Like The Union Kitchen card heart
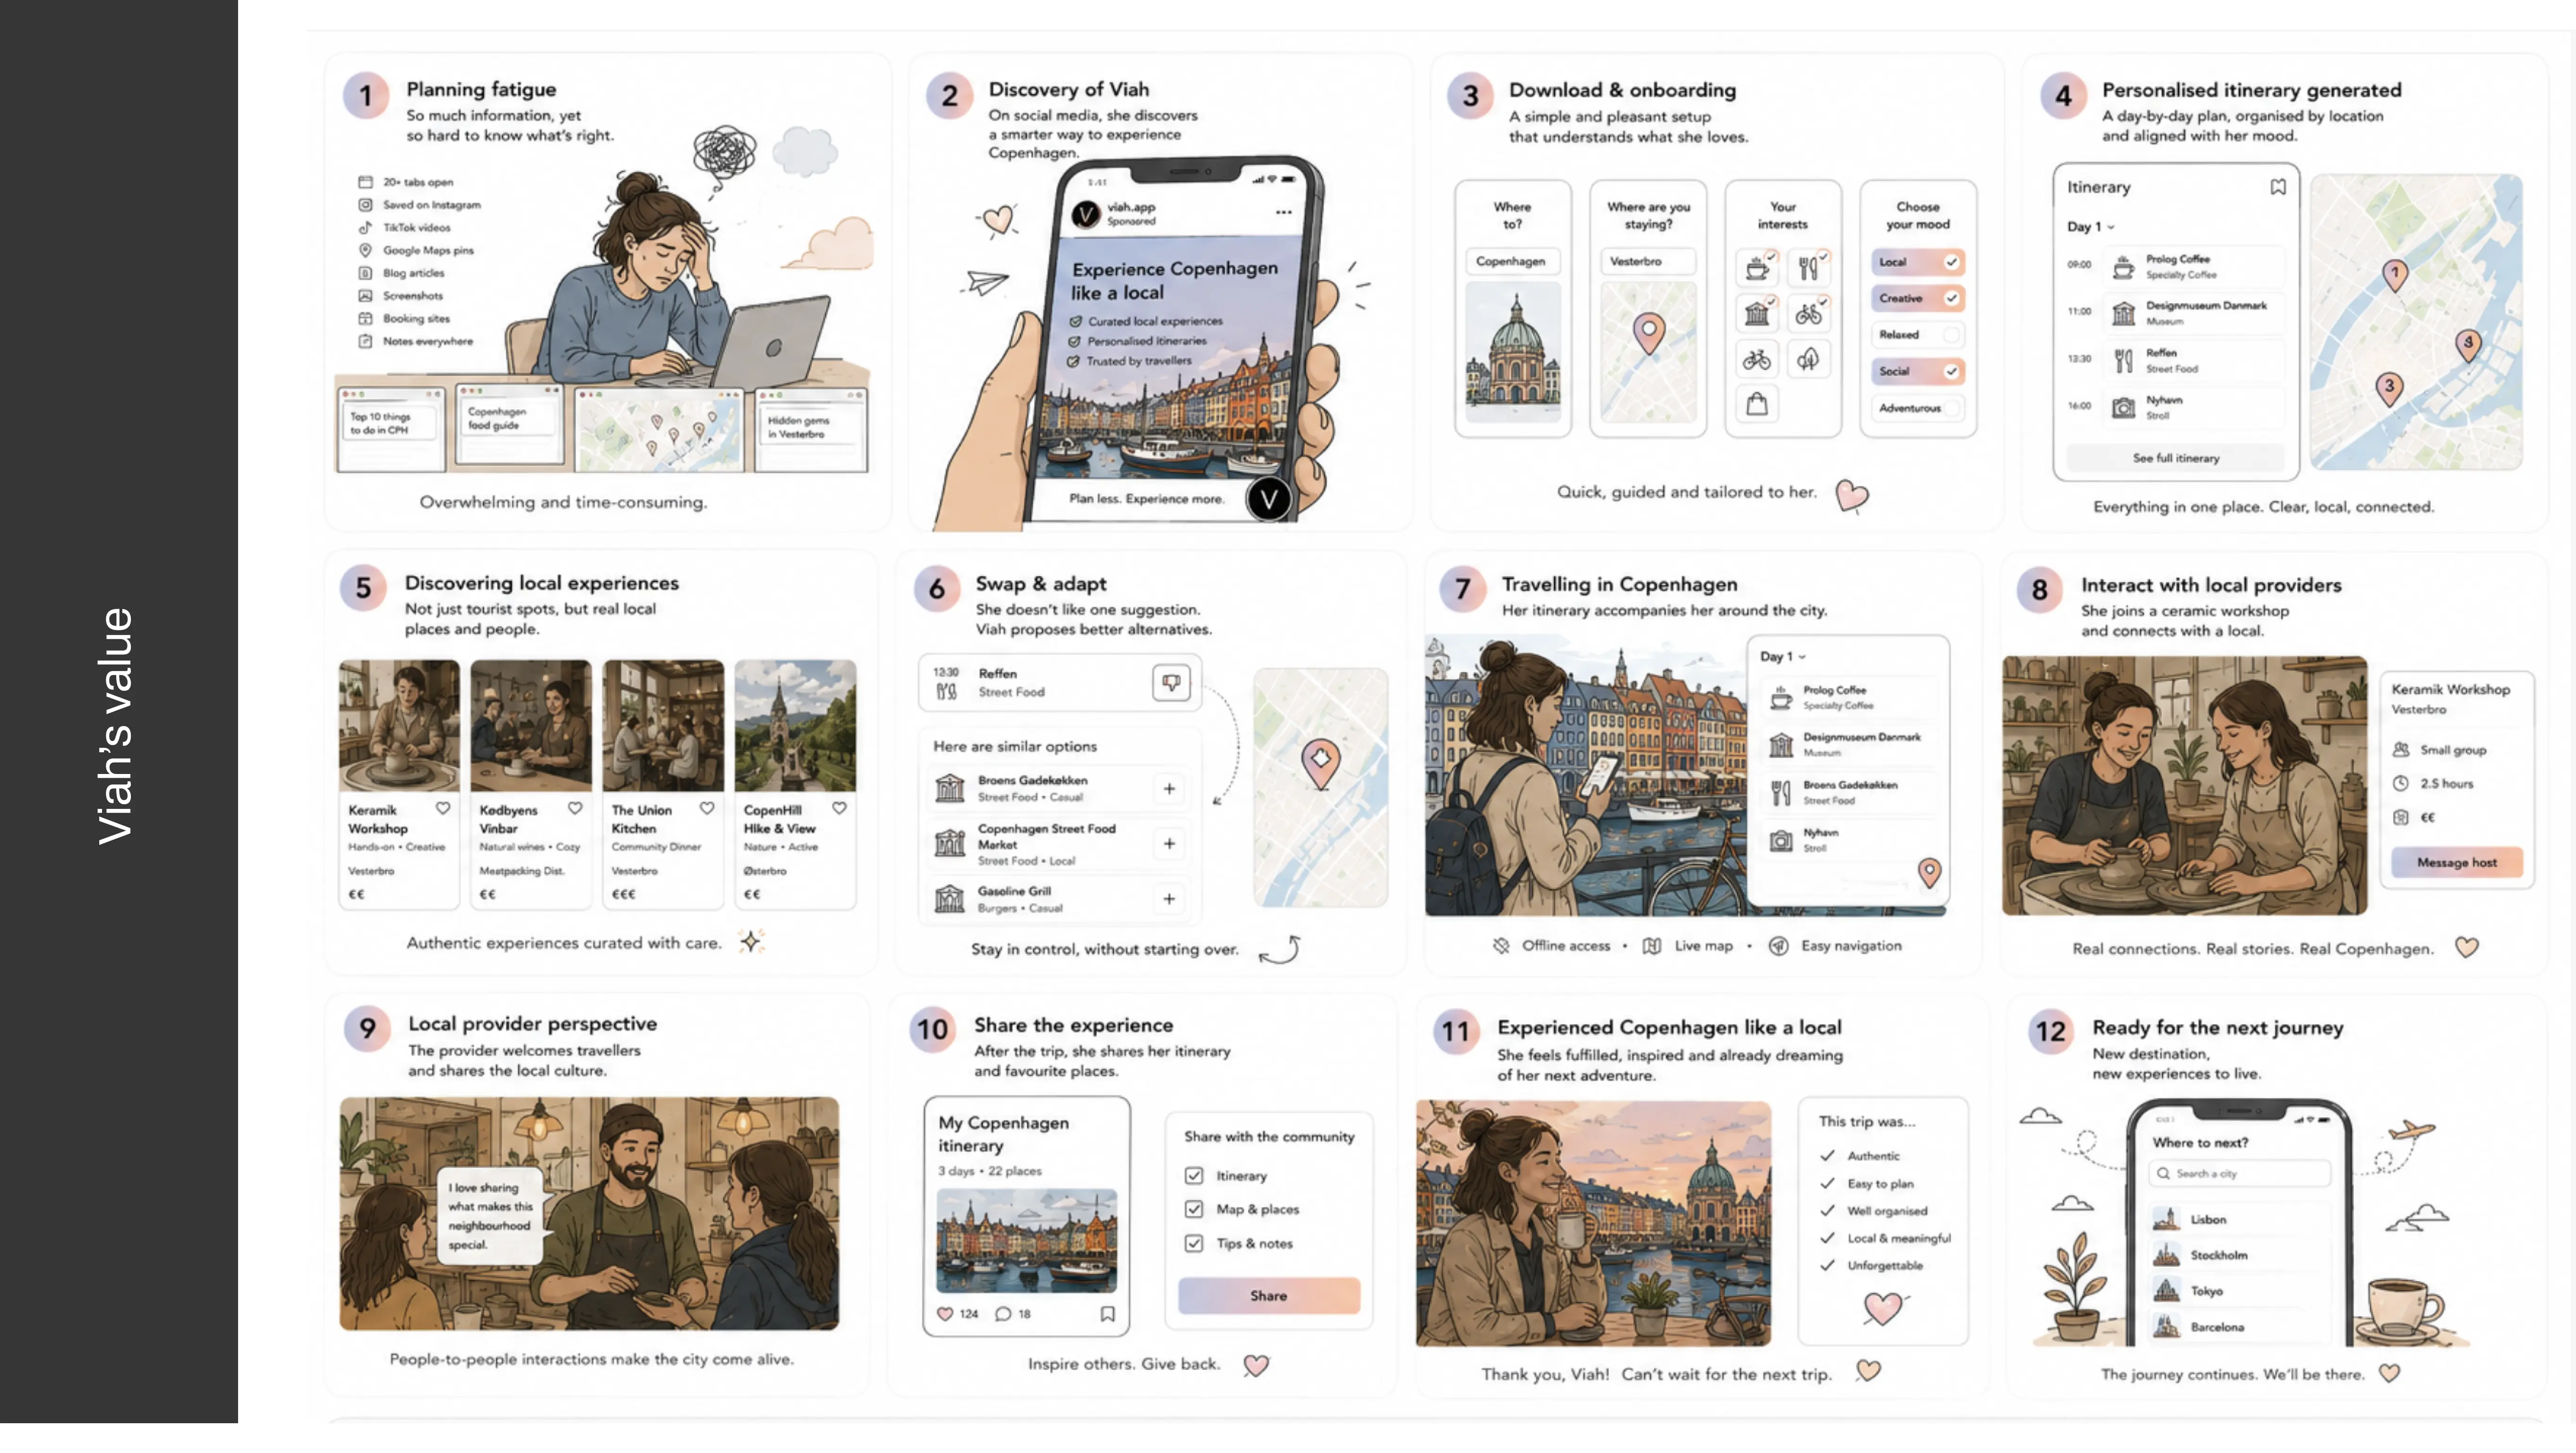Image resolution: width=2576 pixels, height=1453 pixels. pos(707,808)
